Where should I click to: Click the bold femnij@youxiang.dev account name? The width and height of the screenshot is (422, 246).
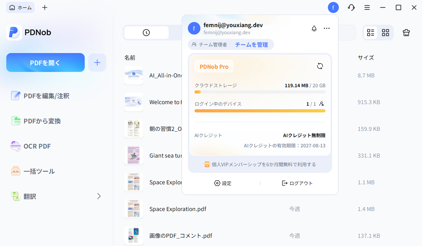pyautogui.click(x=233, y=25)
